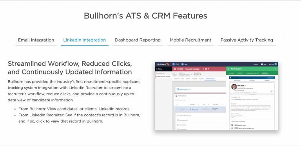The height and width of the screenshot is (146, 301).
Task: Tick the checkbox in the highlighted submission row
Action: (x=177, y=109)
